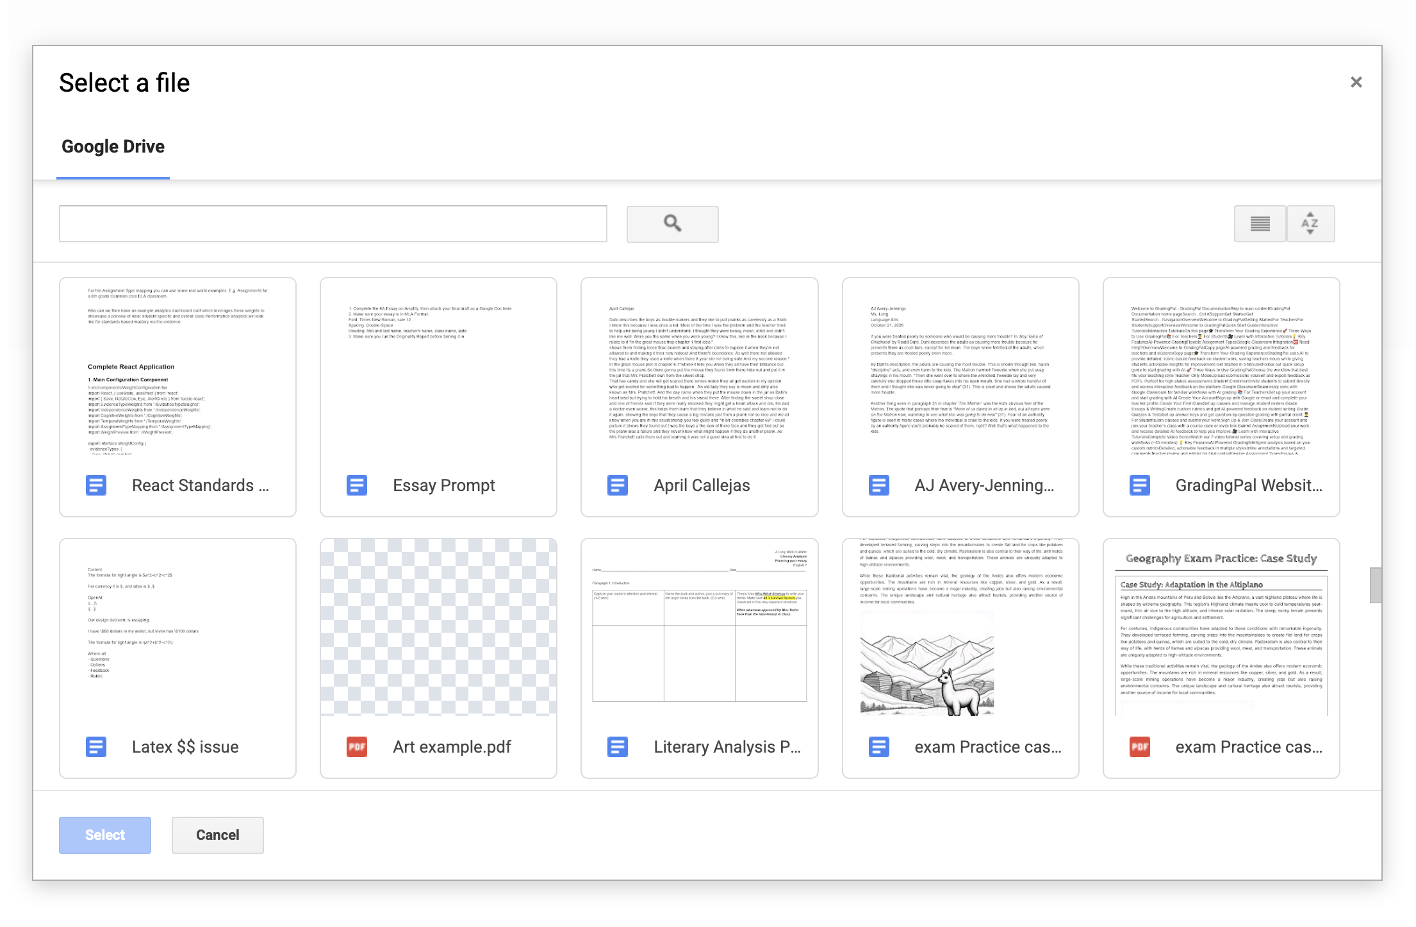The height and width of the screenshot is (927, 1416).
Task: Click the search magnifier icon
Action: (x=672, y=224)
